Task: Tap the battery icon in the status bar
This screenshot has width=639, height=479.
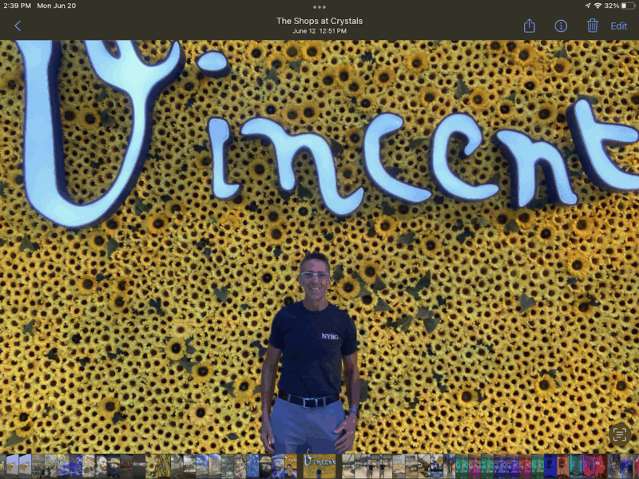Action: 624,6
